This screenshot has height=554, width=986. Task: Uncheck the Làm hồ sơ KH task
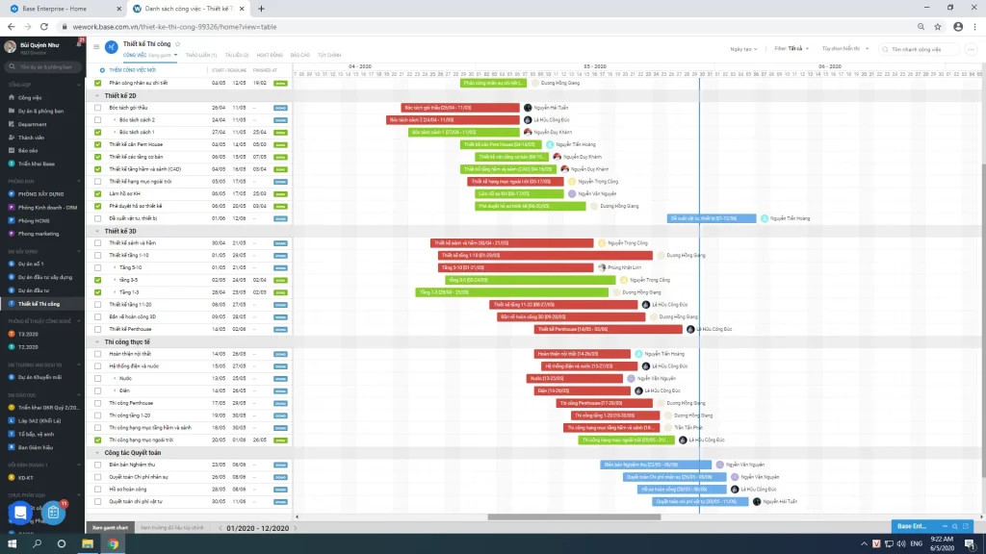(98, 193)
